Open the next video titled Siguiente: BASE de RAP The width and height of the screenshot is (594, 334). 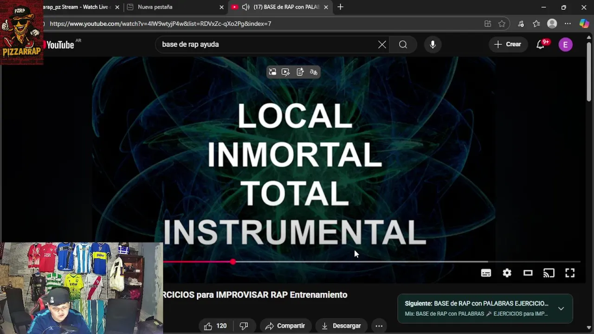[x=477, y=303]
